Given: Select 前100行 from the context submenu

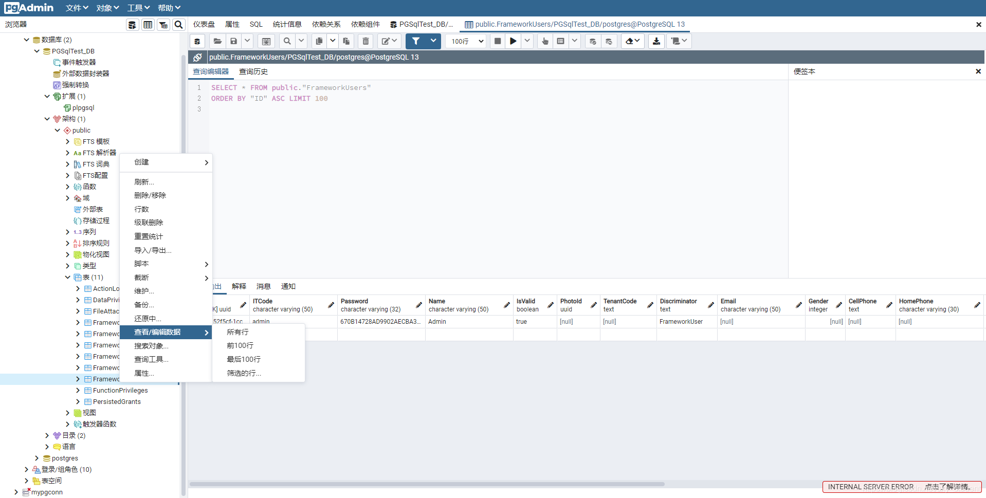Looking at the screenshot, I should [240, 345].
